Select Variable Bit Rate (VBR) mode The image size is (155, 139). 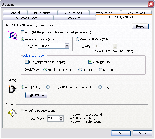pyautogui.click(x=77, y=39)
